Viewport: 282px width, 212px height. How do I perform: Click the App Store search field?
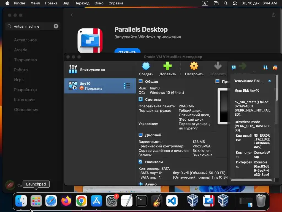click(32, 26)
